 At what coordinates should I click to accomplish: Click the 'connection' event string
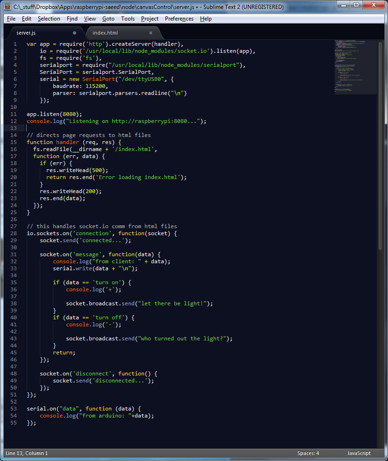tap(92, 233)
